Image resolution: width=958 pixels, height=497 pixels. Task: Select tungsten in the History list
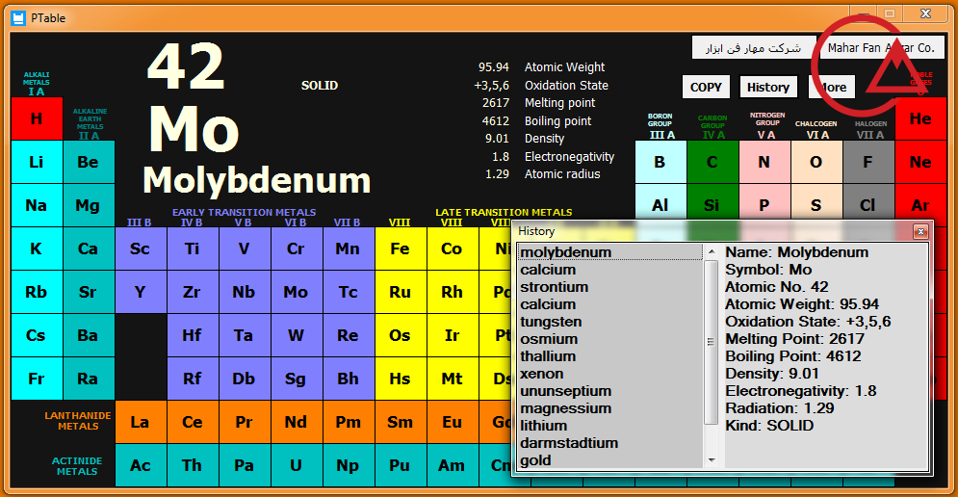(x=551, y=322)
